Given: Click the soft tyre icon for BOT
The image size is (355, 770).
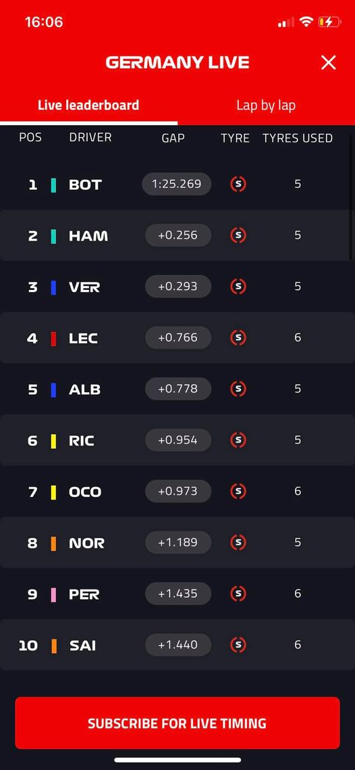Looking at the screenshot, I should 238,184.
